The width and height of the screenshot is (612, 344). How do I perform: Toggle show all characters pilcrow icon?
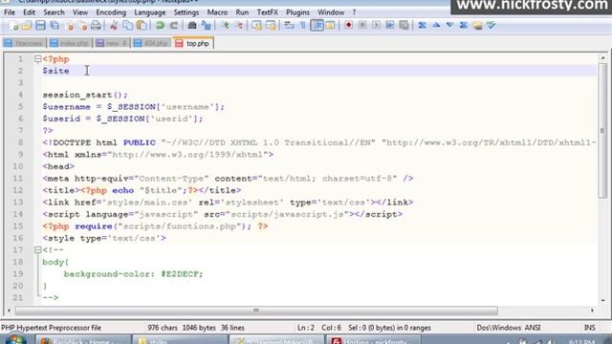click(302, 26)
